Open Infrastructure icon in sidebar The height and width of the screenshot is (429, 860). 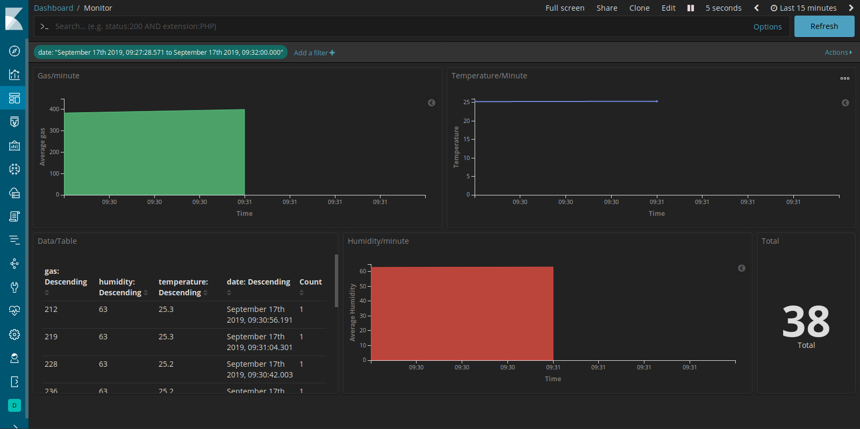coord(15,193)
